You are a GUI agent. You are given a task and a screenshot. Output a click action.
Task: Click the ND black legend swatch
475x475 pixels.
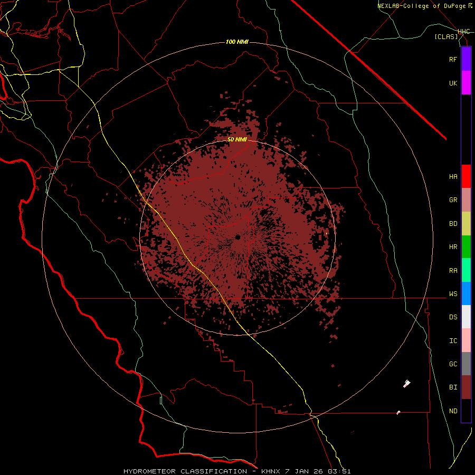(x=466, y=411)
